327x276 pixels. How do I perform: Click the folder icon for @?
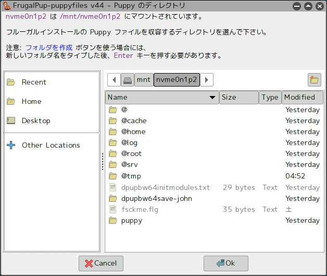[113, 110]
